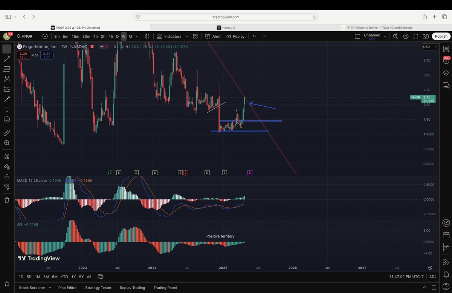Screen dimensions: 452x293
Task: Open alerts panel with 99+ badge
Action: (x=446, y=60)
